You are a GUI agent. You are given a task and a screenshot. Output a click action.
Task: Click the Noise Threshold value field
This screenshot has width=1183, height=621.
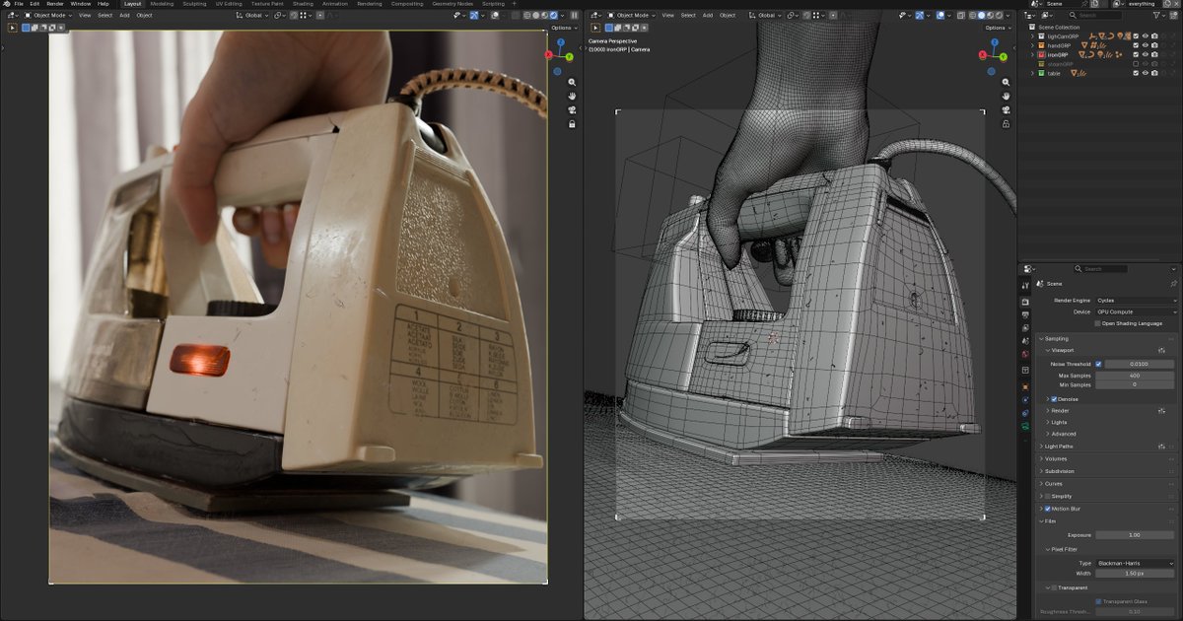(1139, 364)
